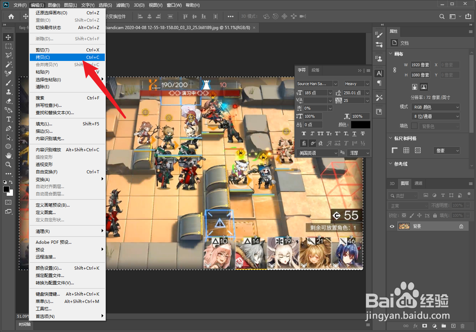Switch to the 通道 tab
The image size is (476, 332).
(x=418, y=183)
